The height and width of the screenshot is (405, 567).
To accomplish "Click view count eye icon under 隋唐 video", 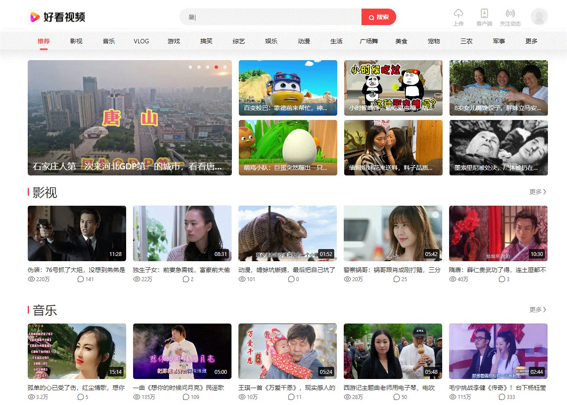I will click(453, 279).
